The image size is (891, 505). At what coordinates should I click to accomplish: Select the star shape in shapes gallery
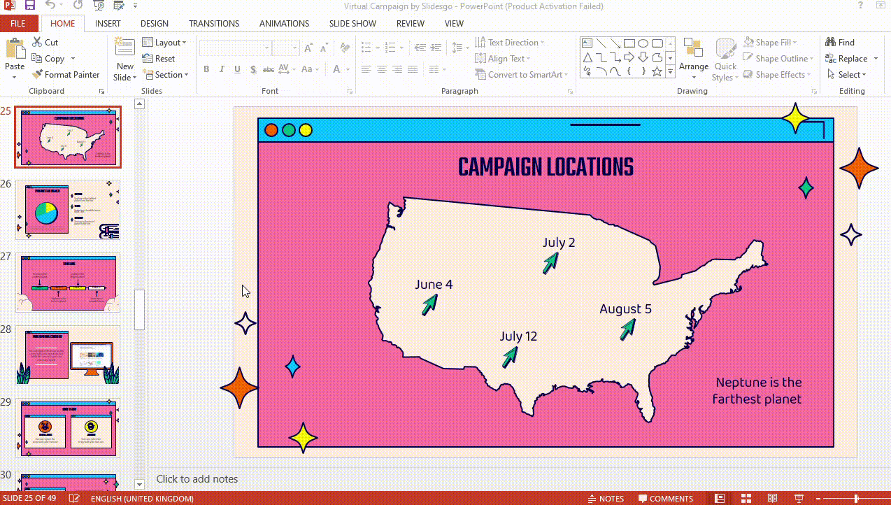657,71
